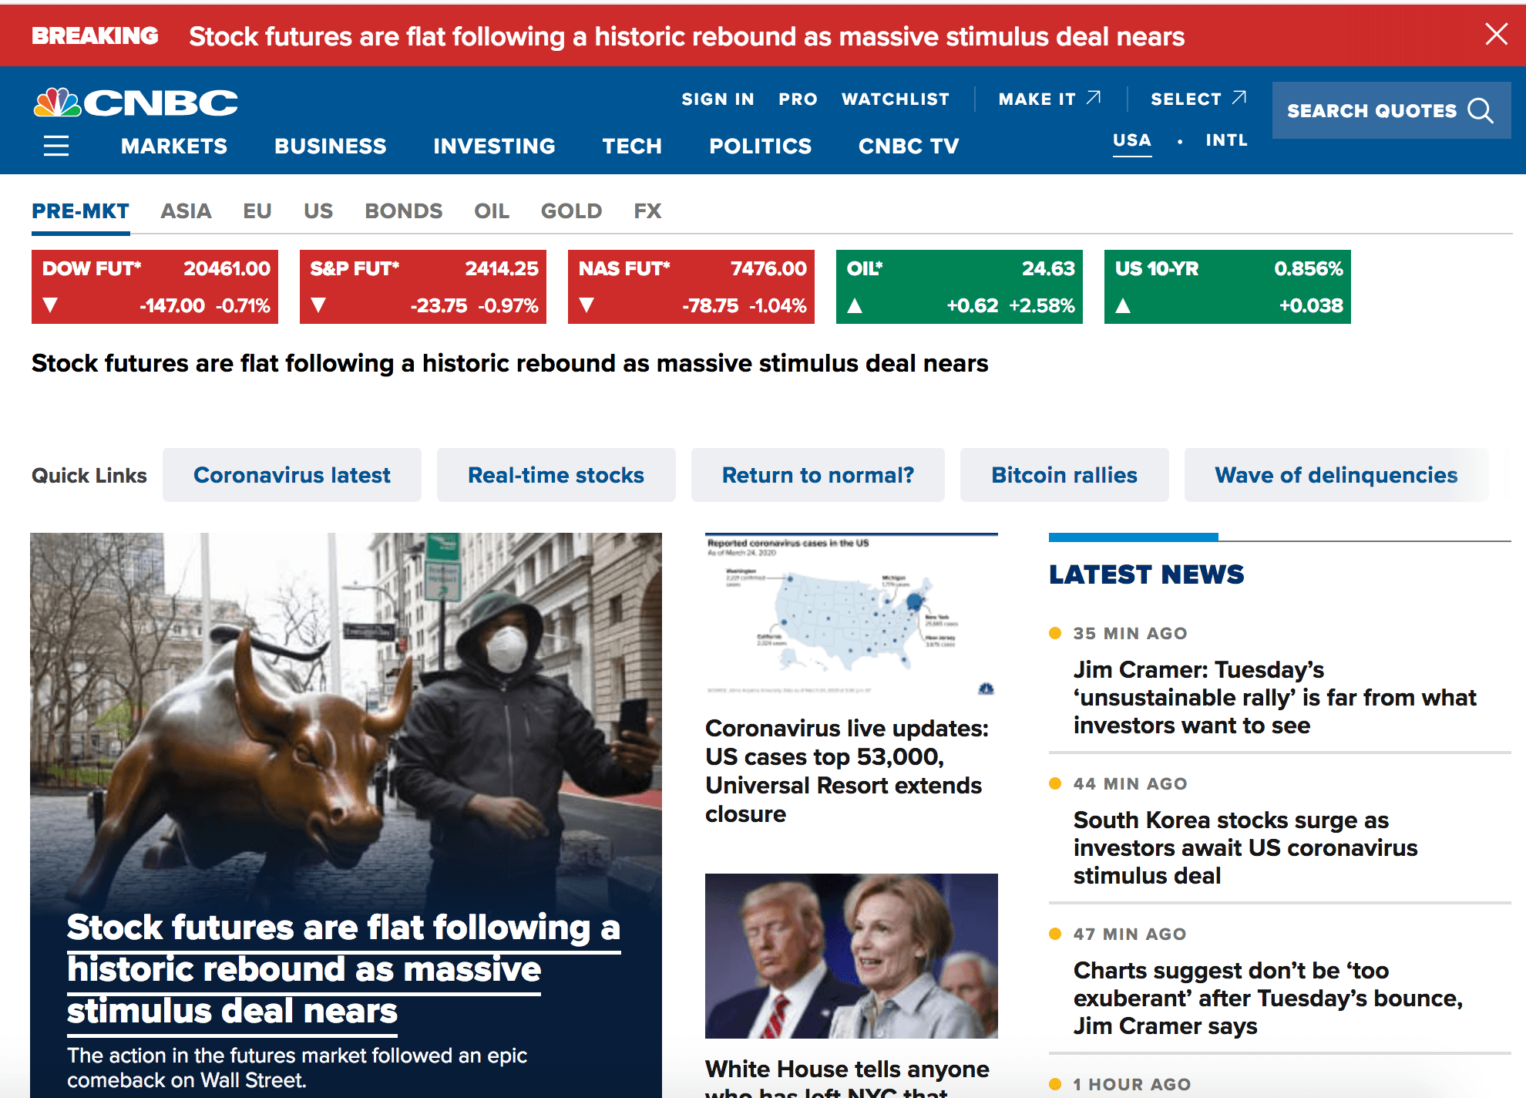
Task: Switch edition to INTL
Action: tap(1226, 140)
